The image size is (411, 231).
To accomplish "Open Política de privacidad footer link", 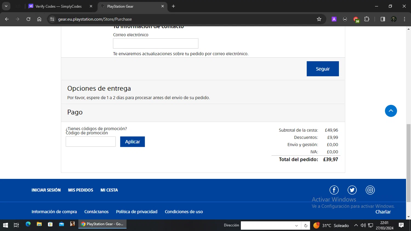I will click(137, 212).
